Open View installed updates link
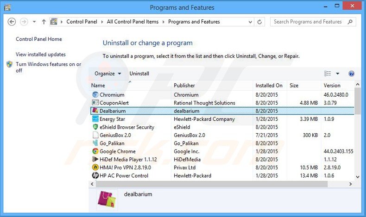Image resolution: width=366 pixels, height=217 pixels. pos(41,55)
